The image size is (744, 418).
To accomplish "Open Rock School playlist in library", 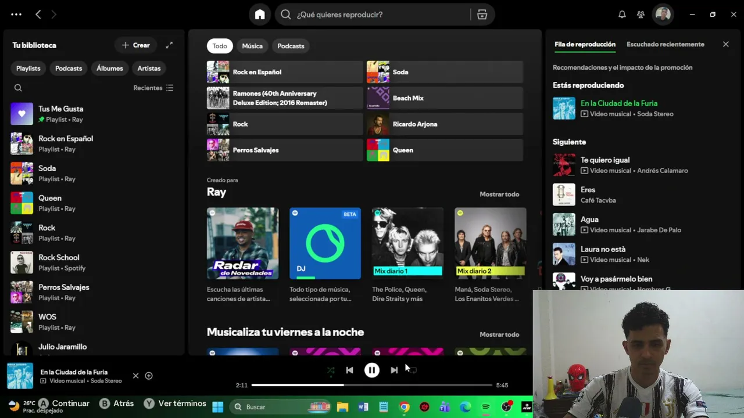I will 94,262.
